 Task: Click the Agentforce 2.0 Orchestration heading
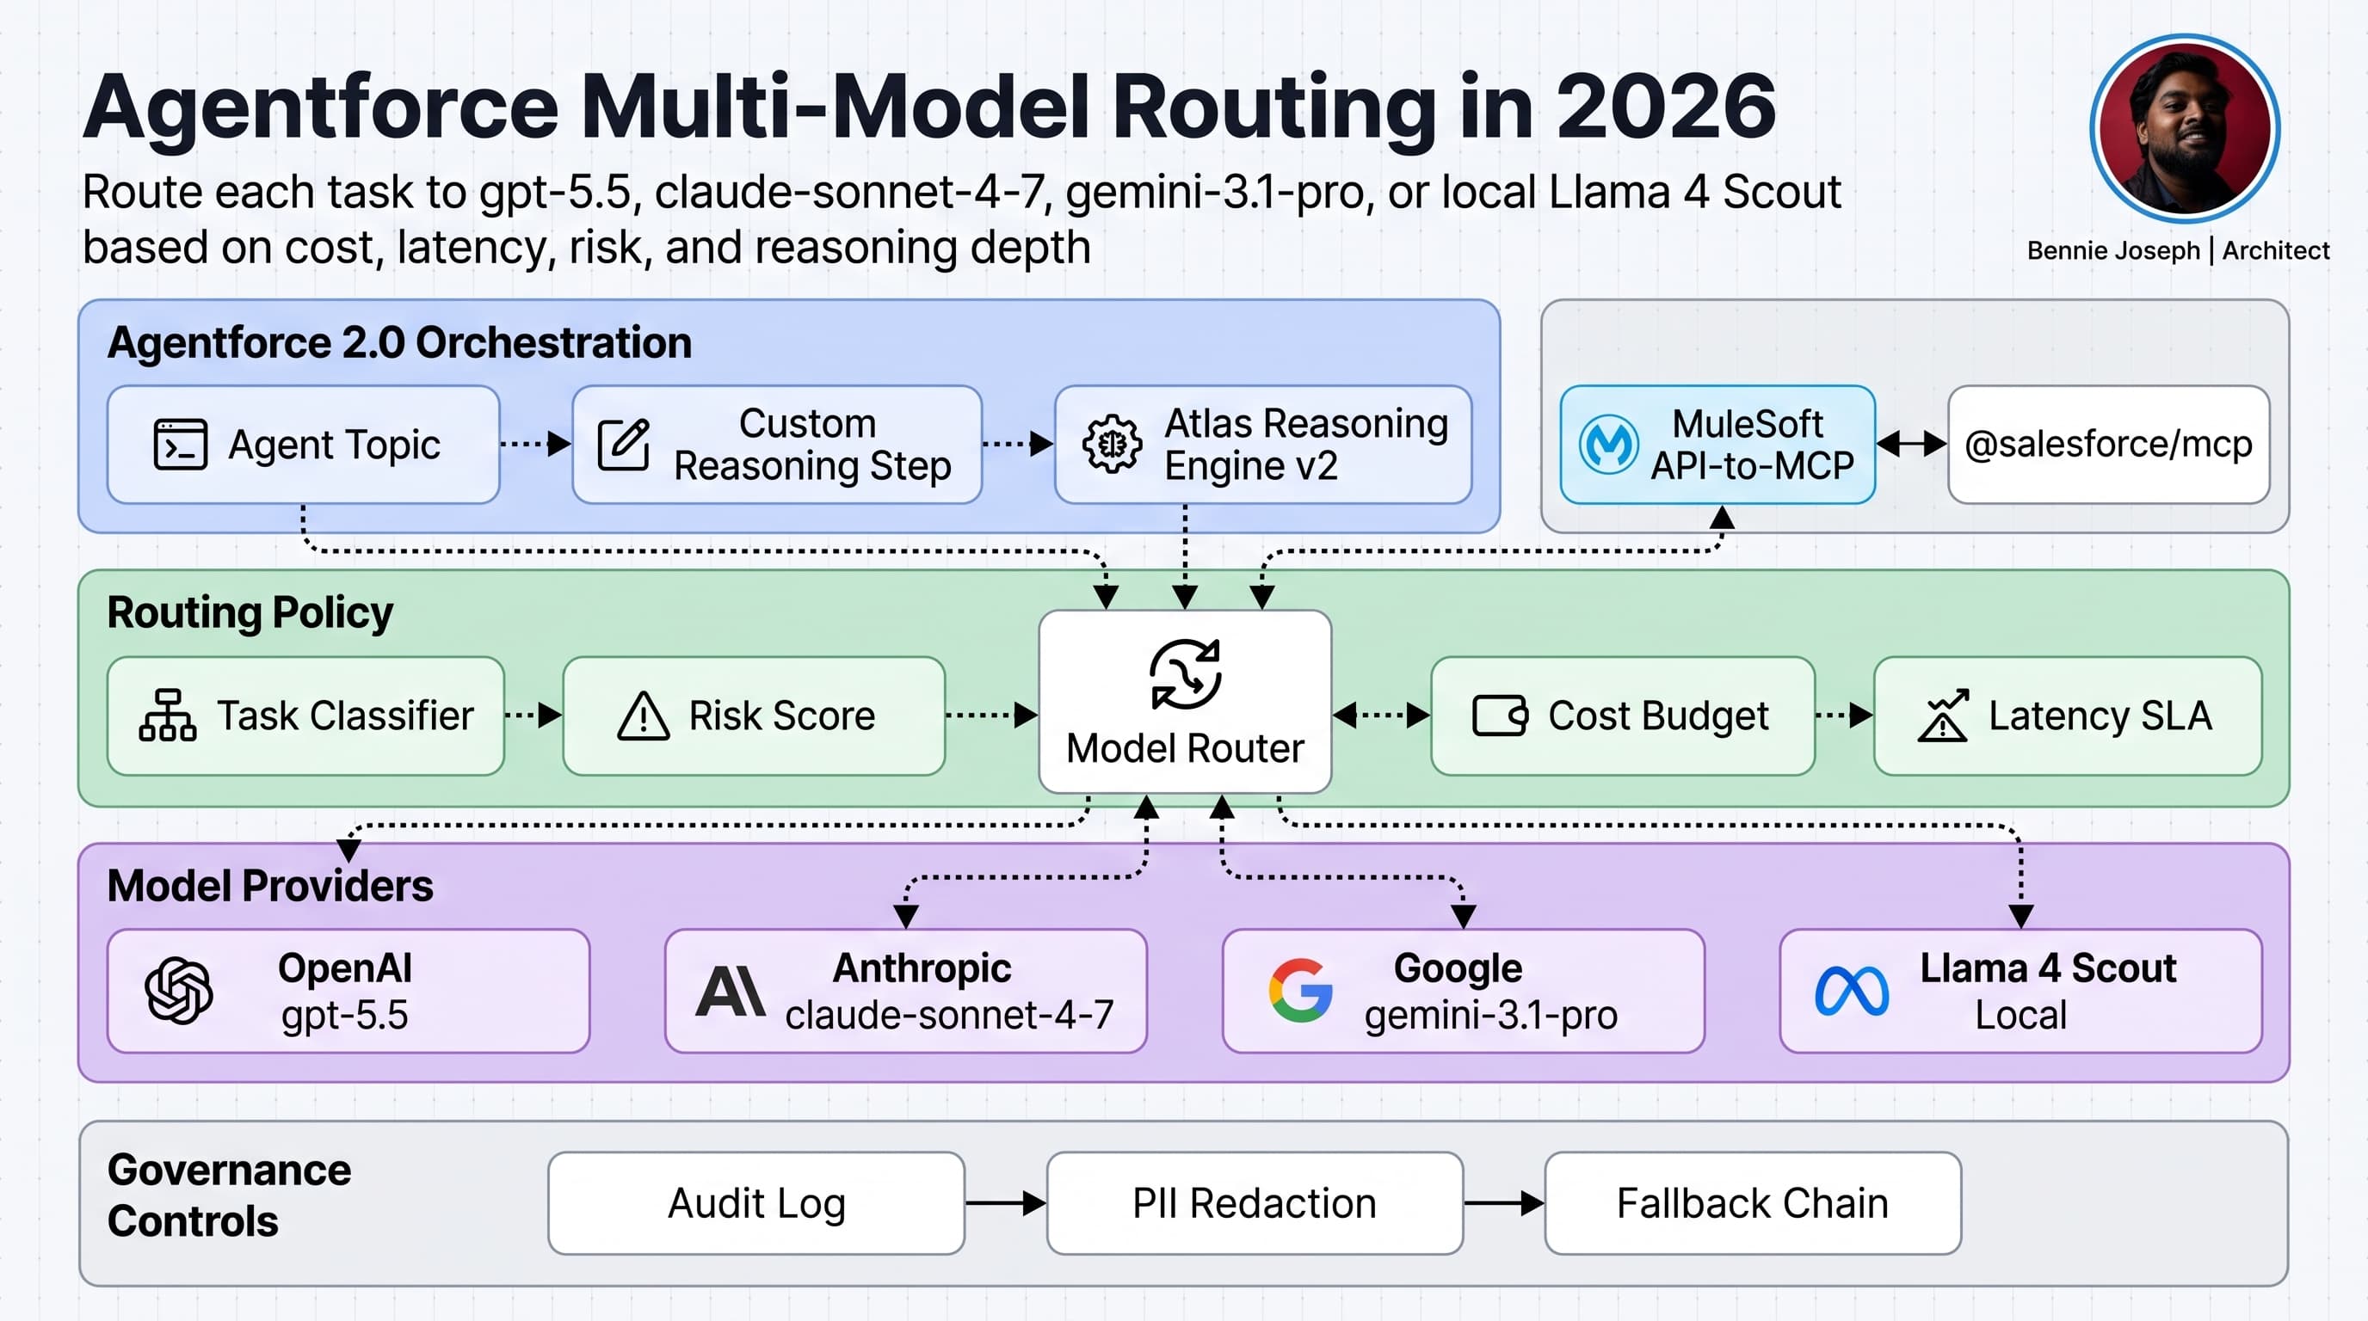tap(400, 342)
